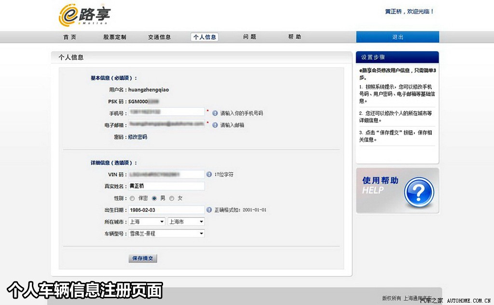494x305 pixels.
Task: Click the 保存提交 submit button
Action: [143, 258]
